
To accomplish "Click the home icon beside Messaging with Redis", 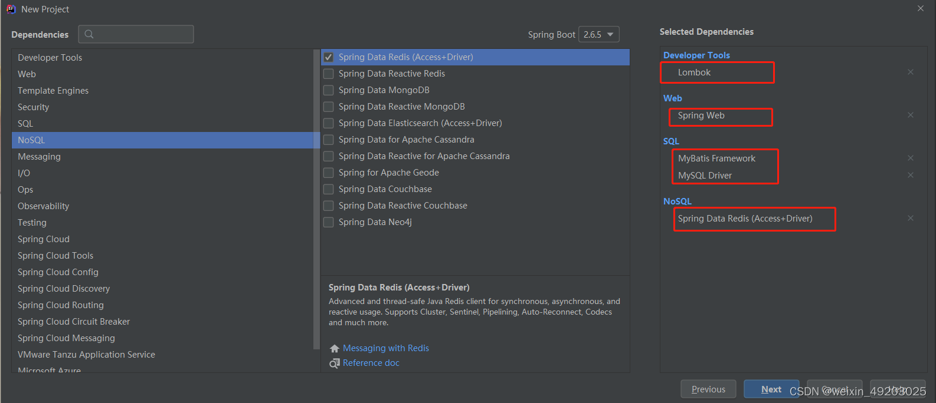I will [x=335, y=348].
